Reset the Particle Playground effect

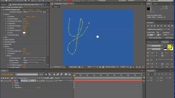pyautogui.click(x=24, y=10)
